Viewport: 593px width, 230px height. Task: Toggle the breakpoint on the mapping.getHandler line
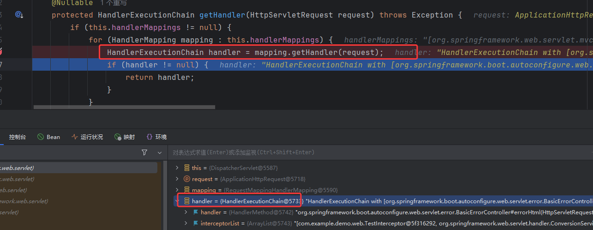pos(2,52)
